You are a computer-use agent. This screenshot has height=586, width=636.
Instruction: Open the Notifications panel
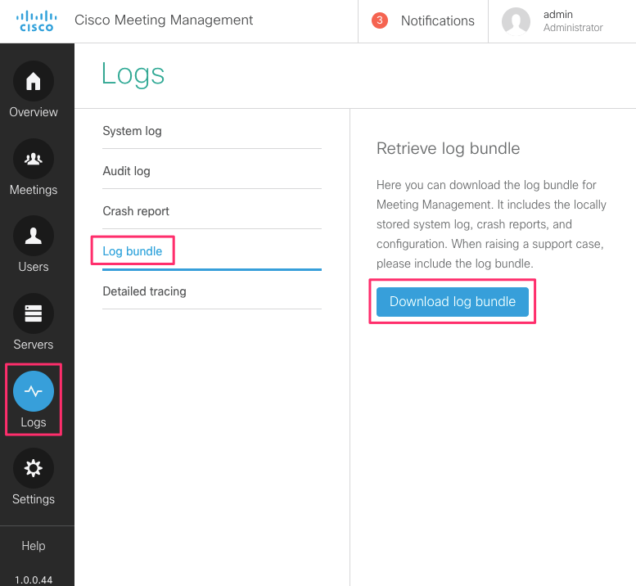pos(437,20)
